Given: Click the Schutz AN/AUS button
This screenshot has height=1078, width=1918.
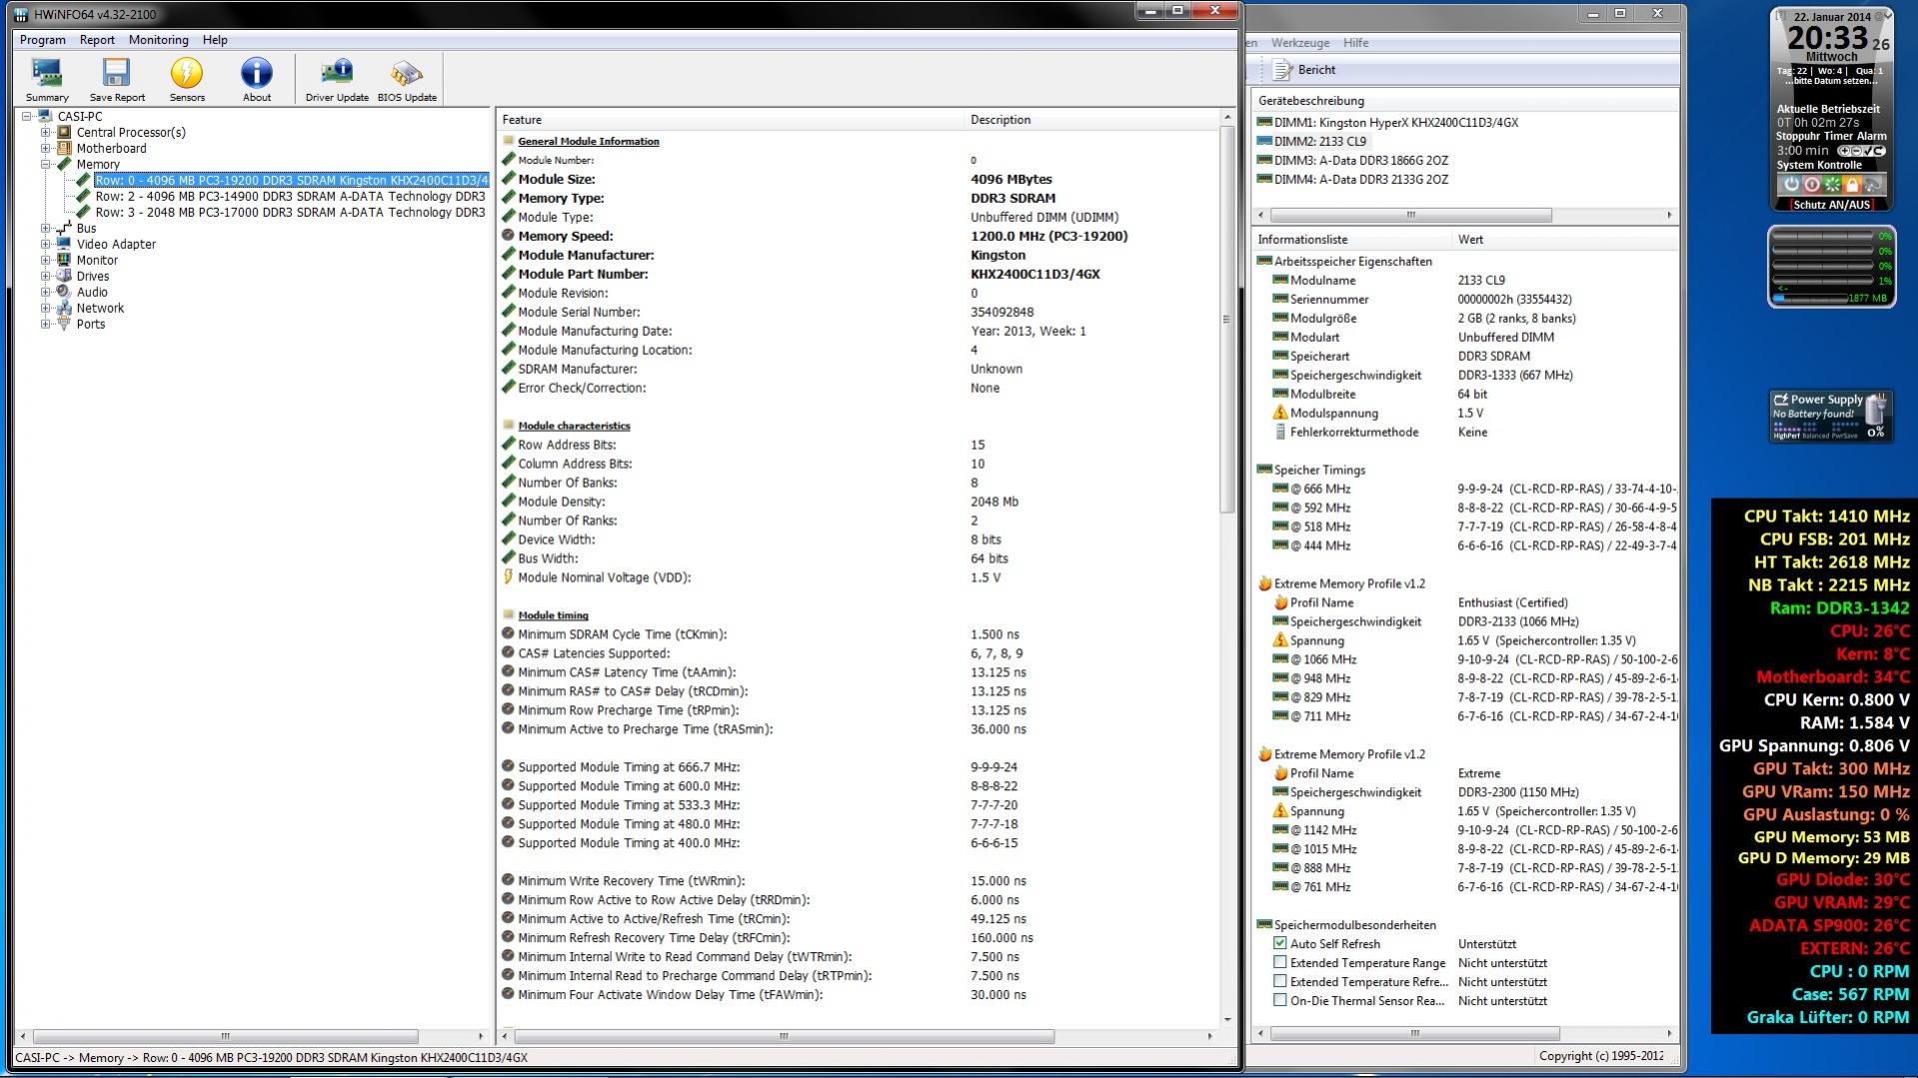Looking at the screenshot, I should (x=1831, y=205).
